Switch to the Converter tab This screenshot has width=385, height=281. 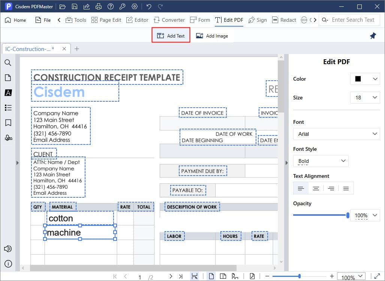tap(169, 20)
